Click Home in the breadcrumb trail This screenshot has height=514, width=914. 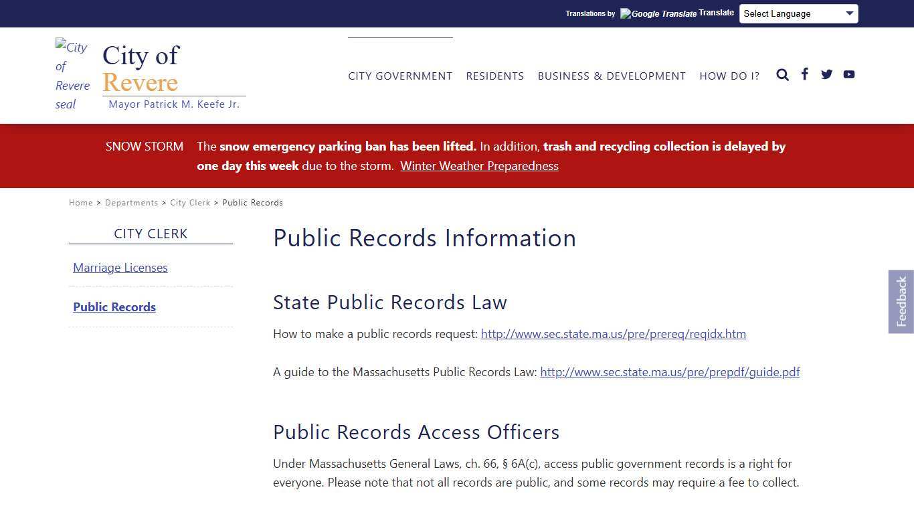click(x=80, y=202)
